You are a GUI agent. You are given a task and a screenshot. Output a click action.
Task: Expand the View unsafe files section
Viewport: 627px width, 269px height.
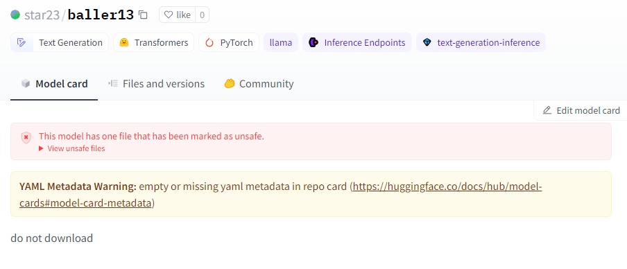click(72, 148)
